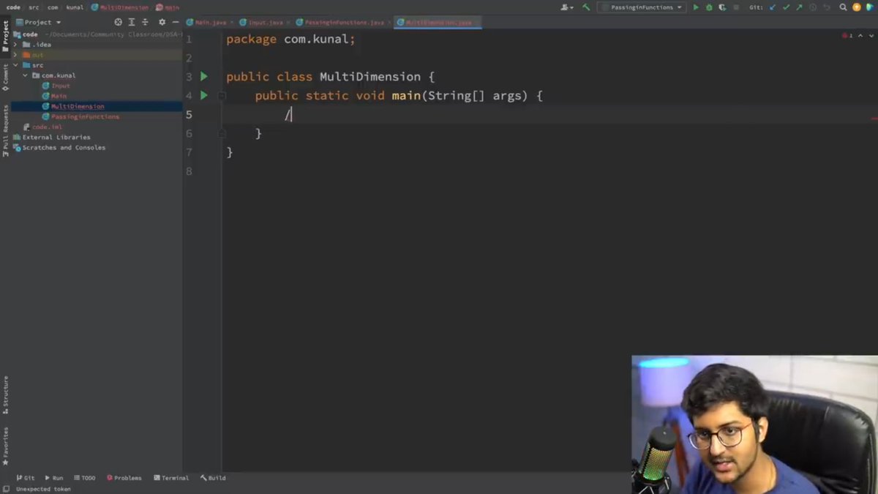The image size is (878, 494).
Task: Expand the out folder
Action: (15, 55)
